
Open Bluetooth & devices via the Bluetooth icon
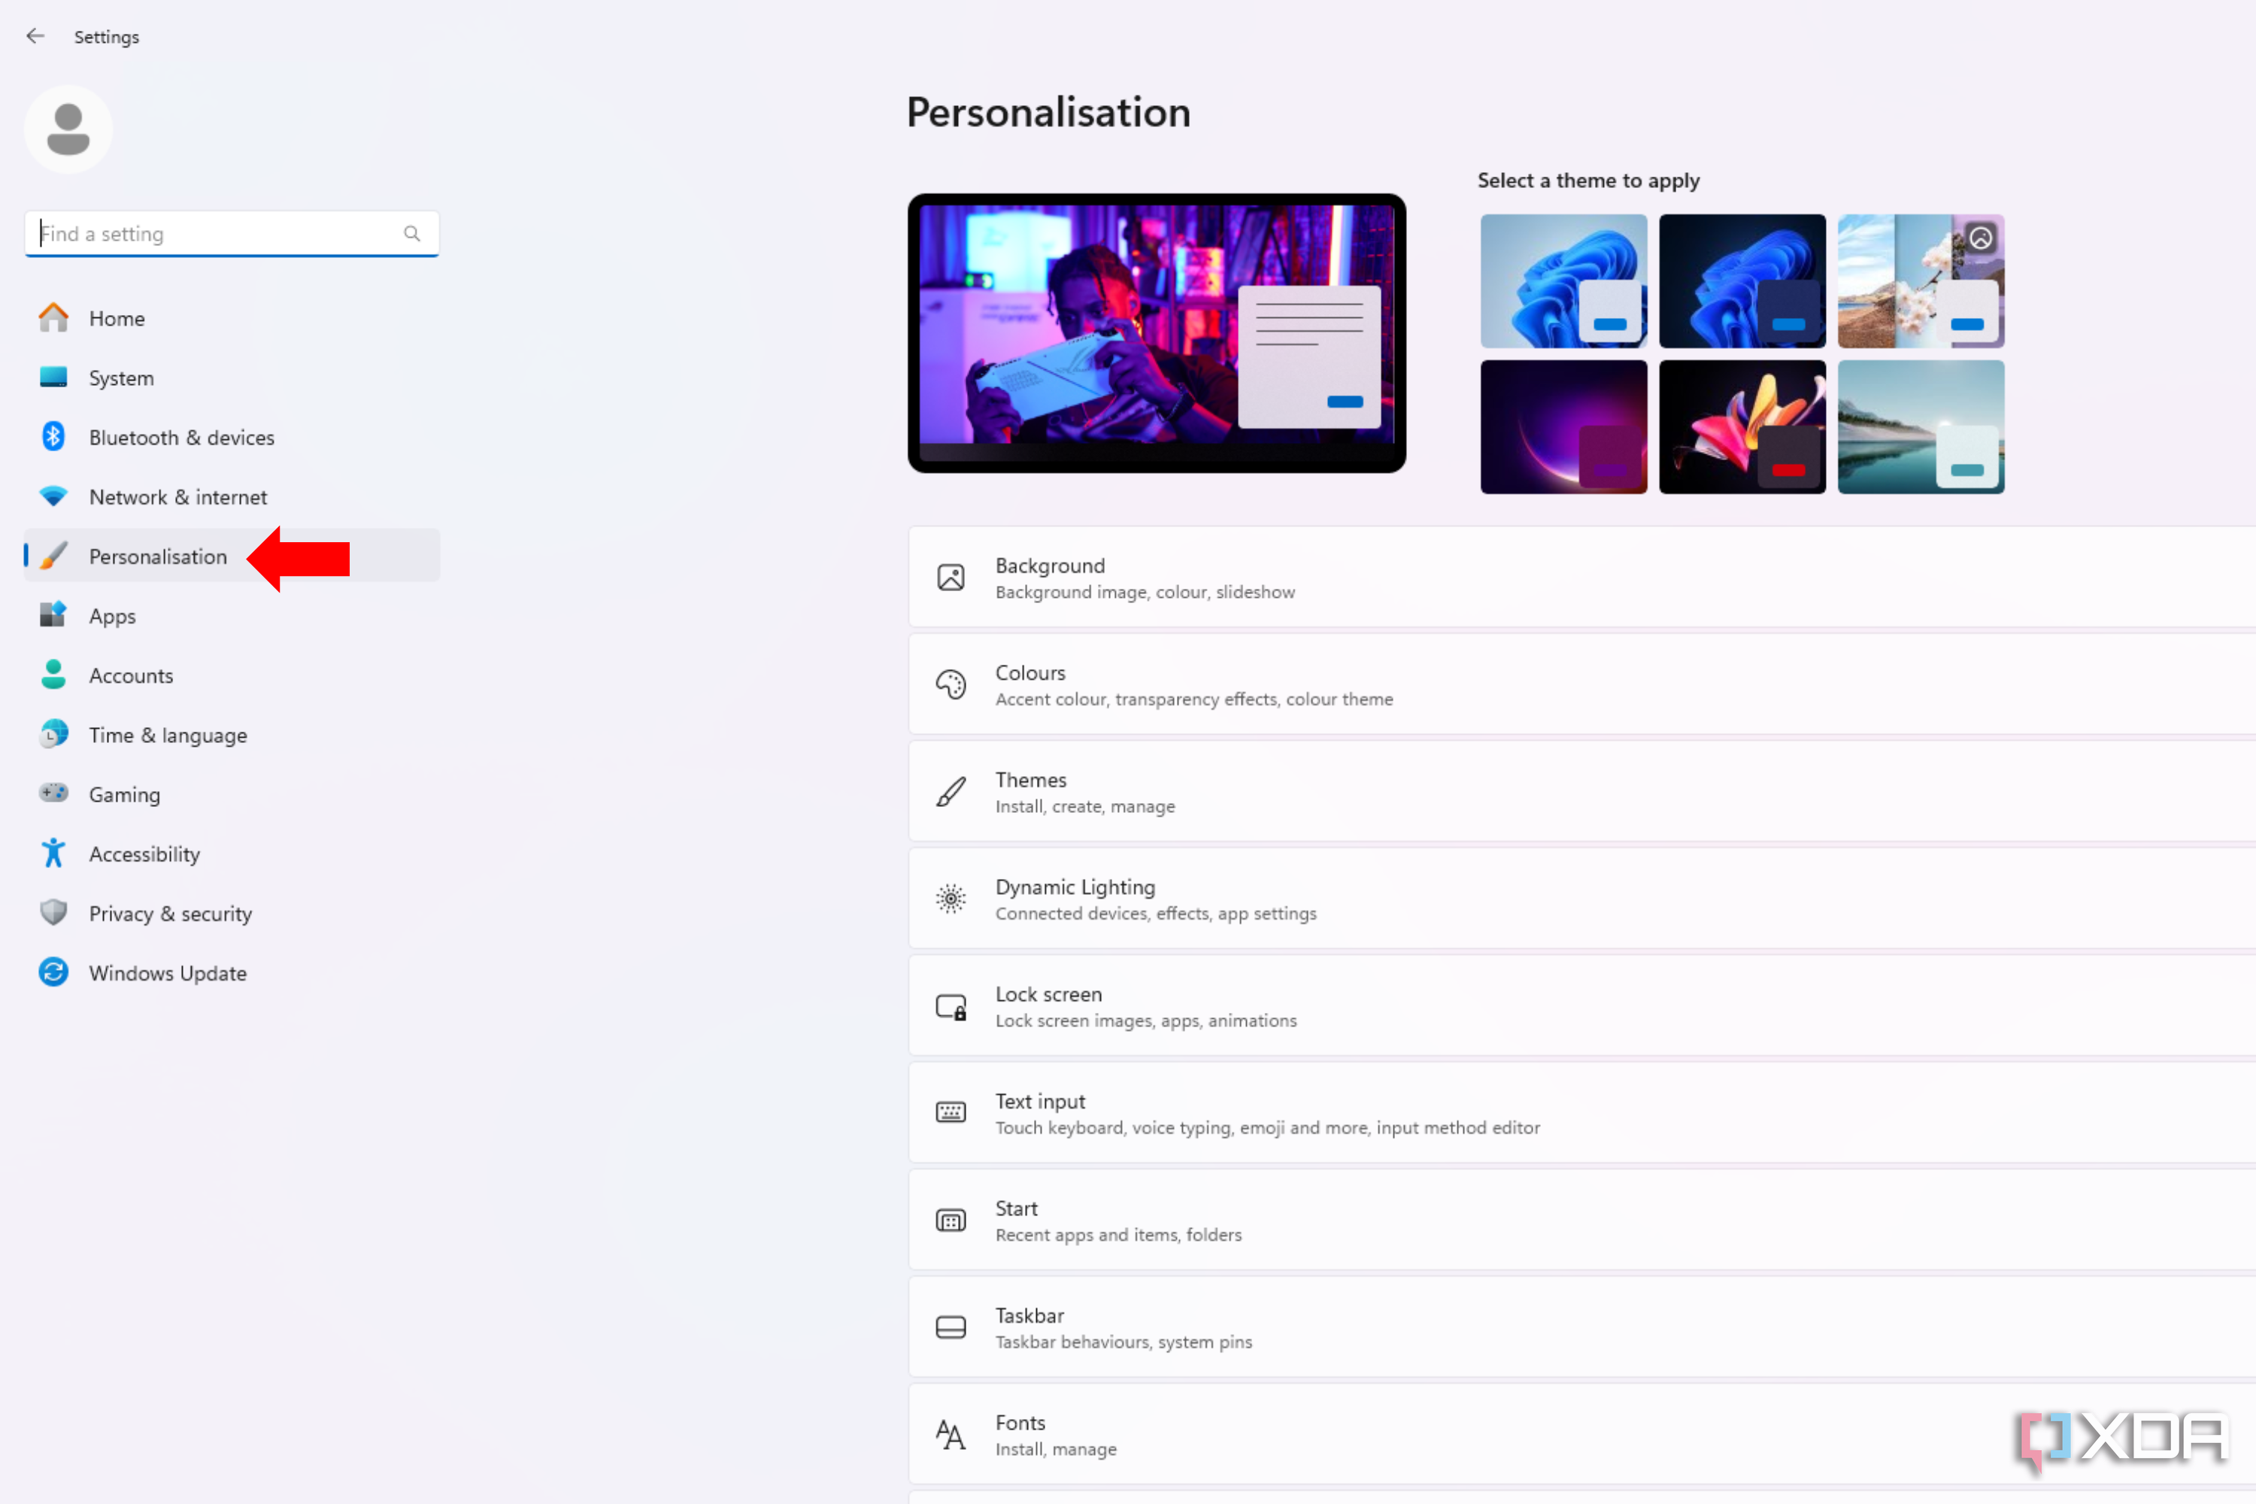click(x=53, y=436)
